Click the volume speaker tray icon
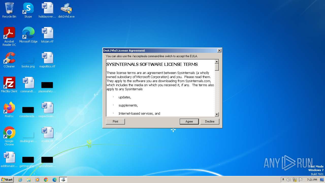 click(289, 180)
